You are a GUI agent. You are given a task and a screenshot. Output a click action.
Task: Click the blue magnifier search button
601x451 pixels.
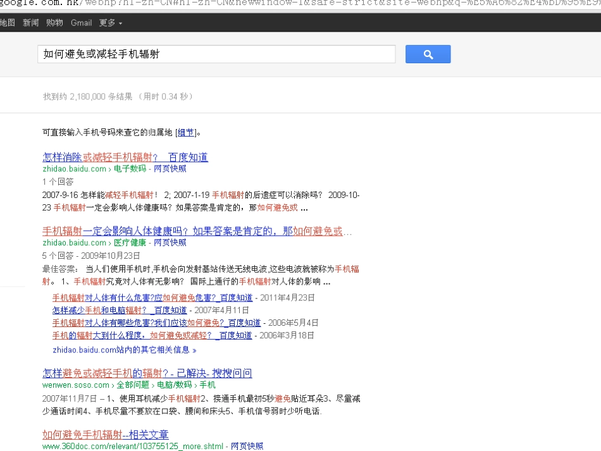point(428,54)
